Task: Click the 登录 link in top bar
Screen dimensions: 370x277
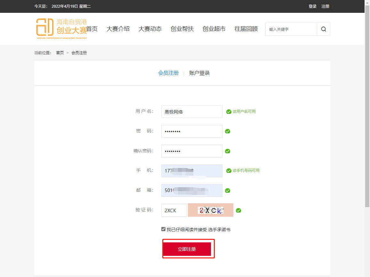Action: pyautogui.click(x=312, y=6)
